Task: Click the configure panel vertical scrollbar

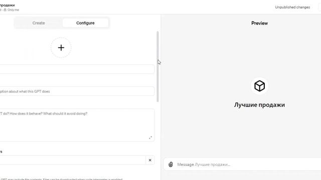Action: (x=157, y=66)
